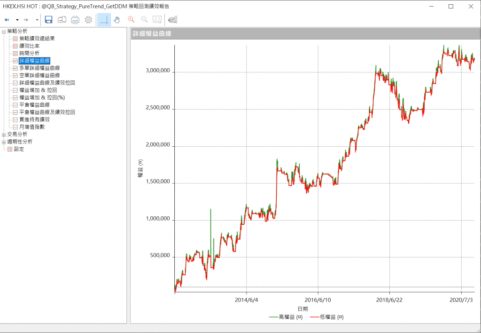481x333 pixels.
Task: Click the 1:1 reset zoom icon
Action: click(157, 20)
